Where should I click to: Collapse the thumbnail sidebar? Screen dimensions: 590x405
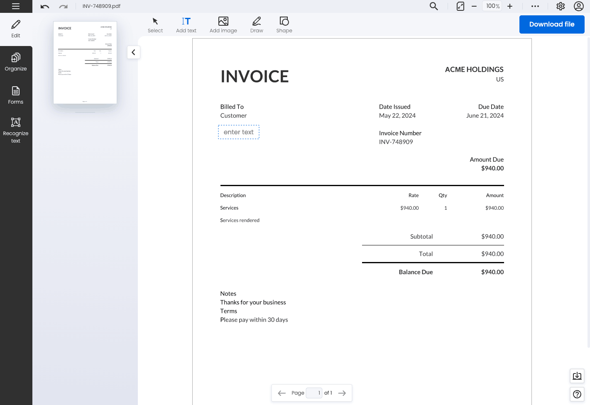tap(133, 52)
